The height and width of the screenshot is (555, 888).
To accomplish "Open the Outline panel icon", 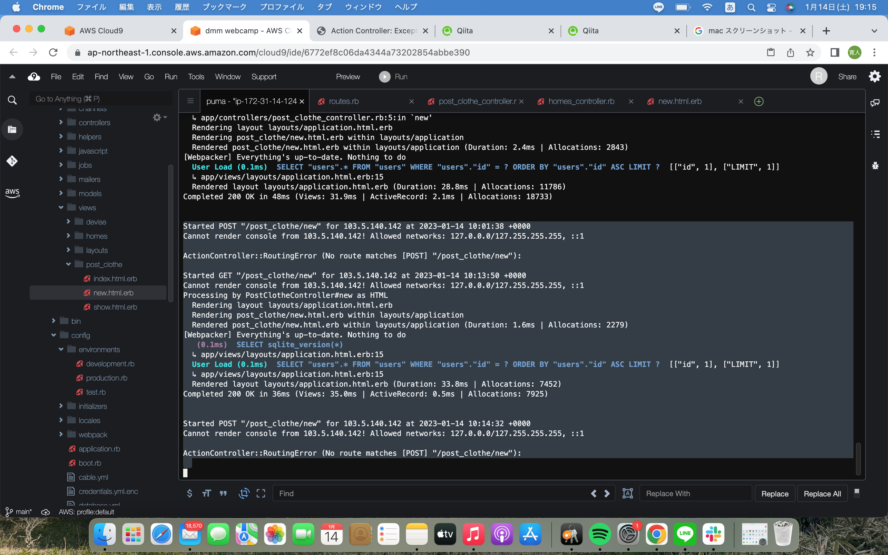I will (x=875, y=134).
